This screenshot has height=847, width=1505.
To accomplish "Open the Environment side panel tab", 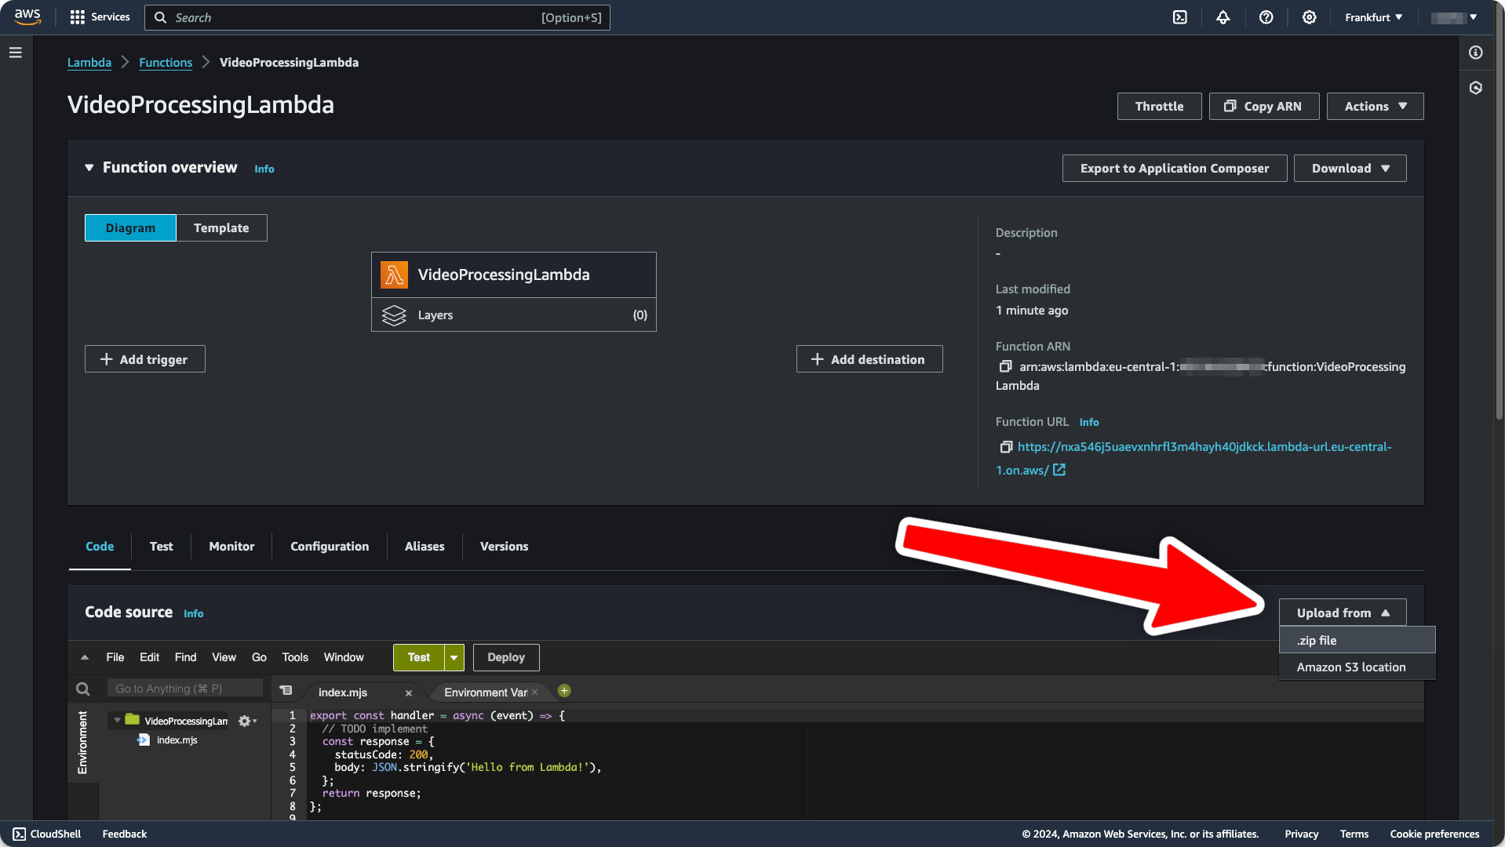I will [82, 743].
